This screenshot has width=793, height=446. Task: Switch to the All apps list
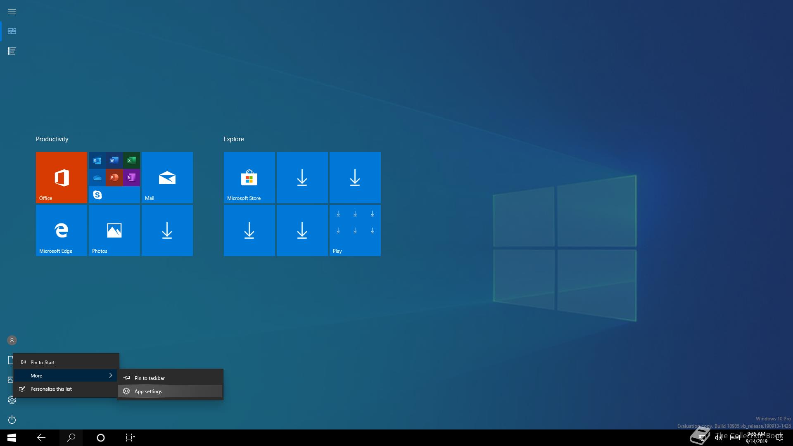12,51
